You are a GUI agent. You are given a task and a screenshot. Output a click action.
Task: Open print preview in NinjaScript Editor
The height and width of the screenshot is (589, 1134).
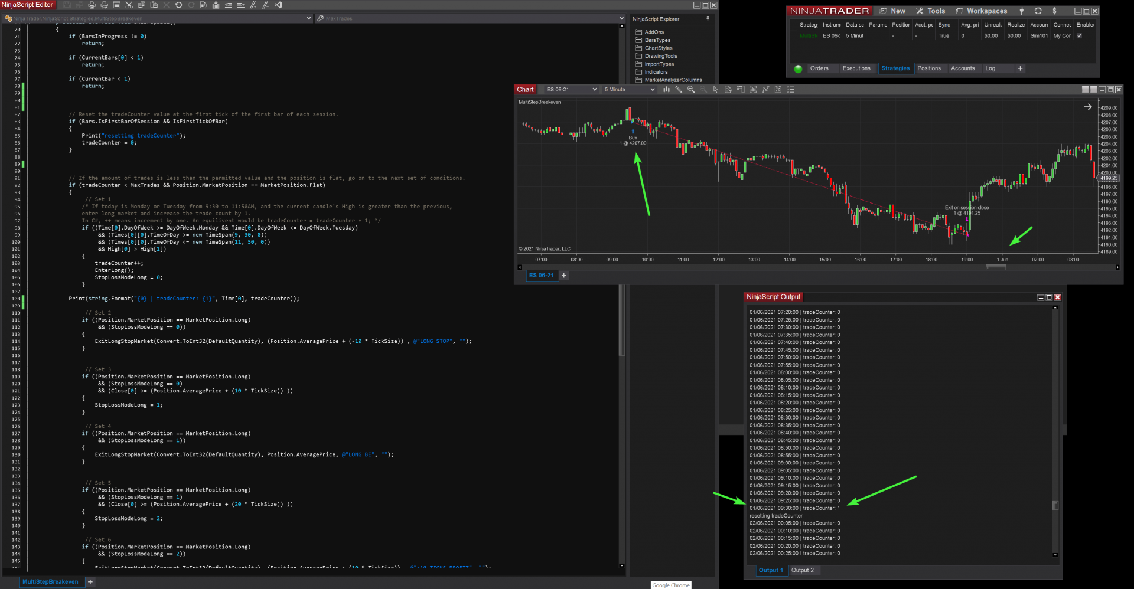tap(104, 5)
